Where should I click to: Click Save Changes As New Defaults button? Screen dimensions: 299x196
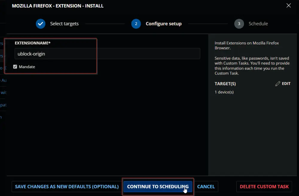click(67, 186)
